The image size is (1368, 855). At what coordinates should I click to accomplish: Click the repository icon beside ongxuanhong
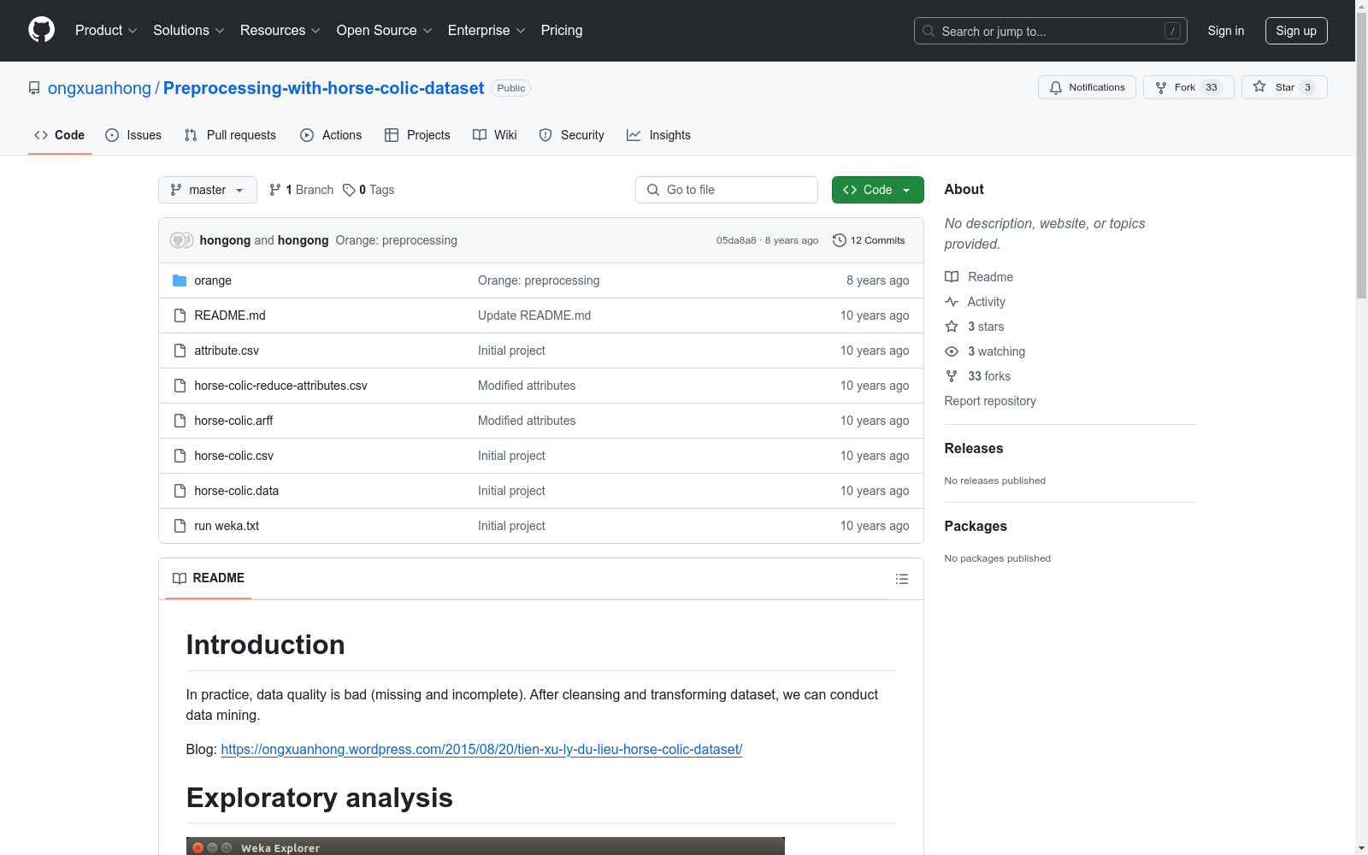pos(34,88)
